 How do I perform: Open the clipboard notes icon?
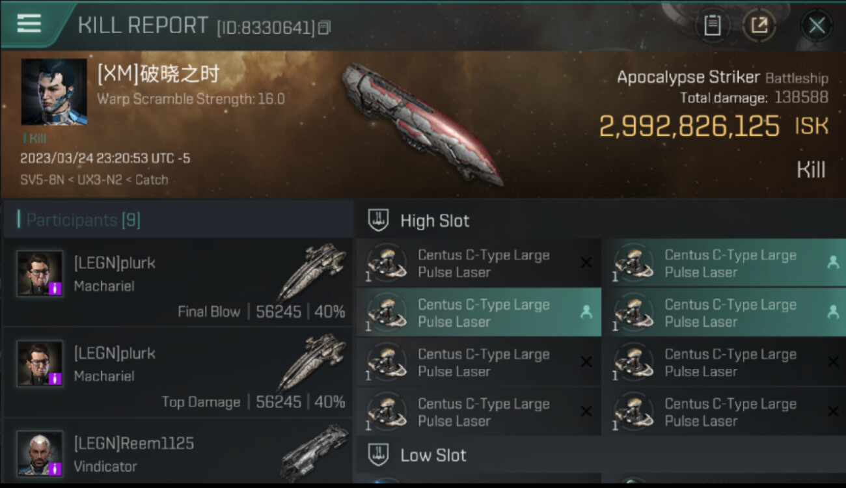(x=713, y=26)
